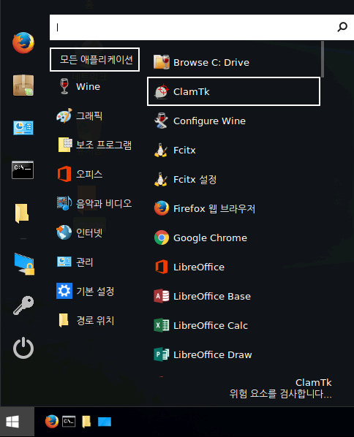Click inside the menu search field
Image resolution: width=354 pixels, height=437 pixels.
(x=192, y=27)
